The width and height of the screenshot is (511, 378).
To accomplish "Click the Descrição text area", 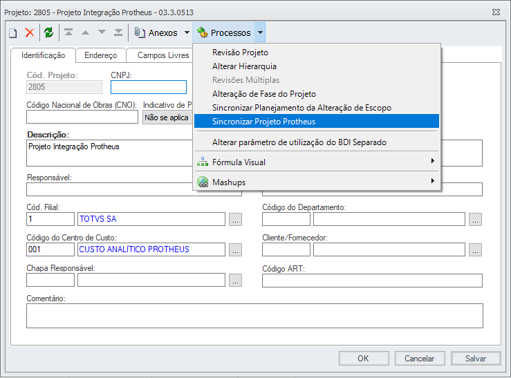I will pos(109,153).
